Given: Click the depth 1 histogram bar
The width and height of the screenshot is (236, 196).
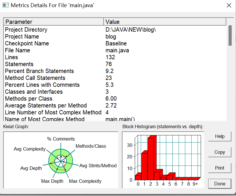Looking at the screenshot, I should [x=145, y=166].
